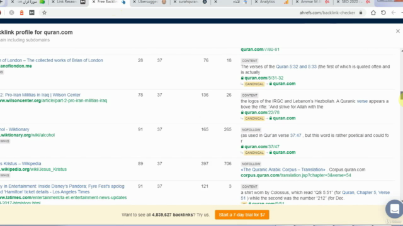Viewport: 403px width, 226px height.
Task: Bookmark this page with the star icon
Action: (44, 13)
